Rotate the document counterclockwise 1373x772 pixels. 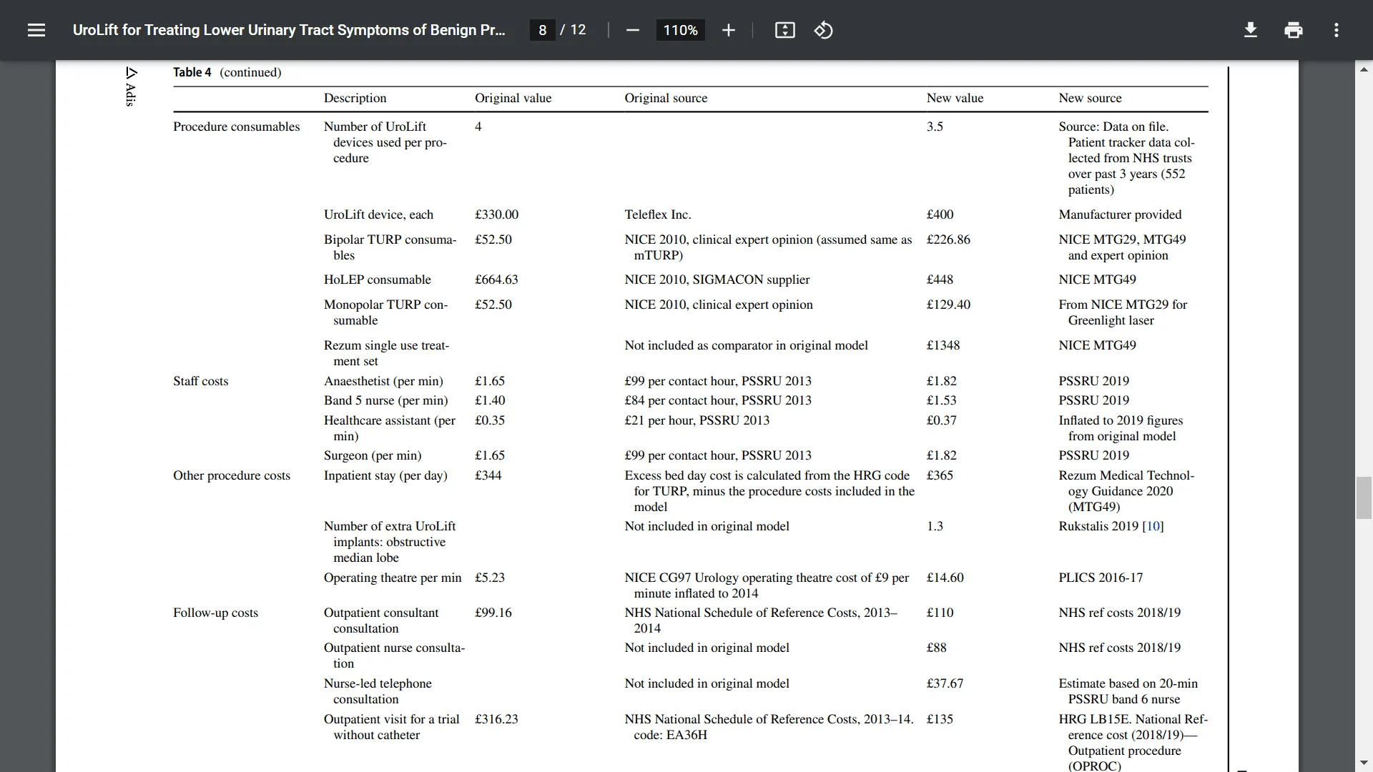tap(823, 30)
